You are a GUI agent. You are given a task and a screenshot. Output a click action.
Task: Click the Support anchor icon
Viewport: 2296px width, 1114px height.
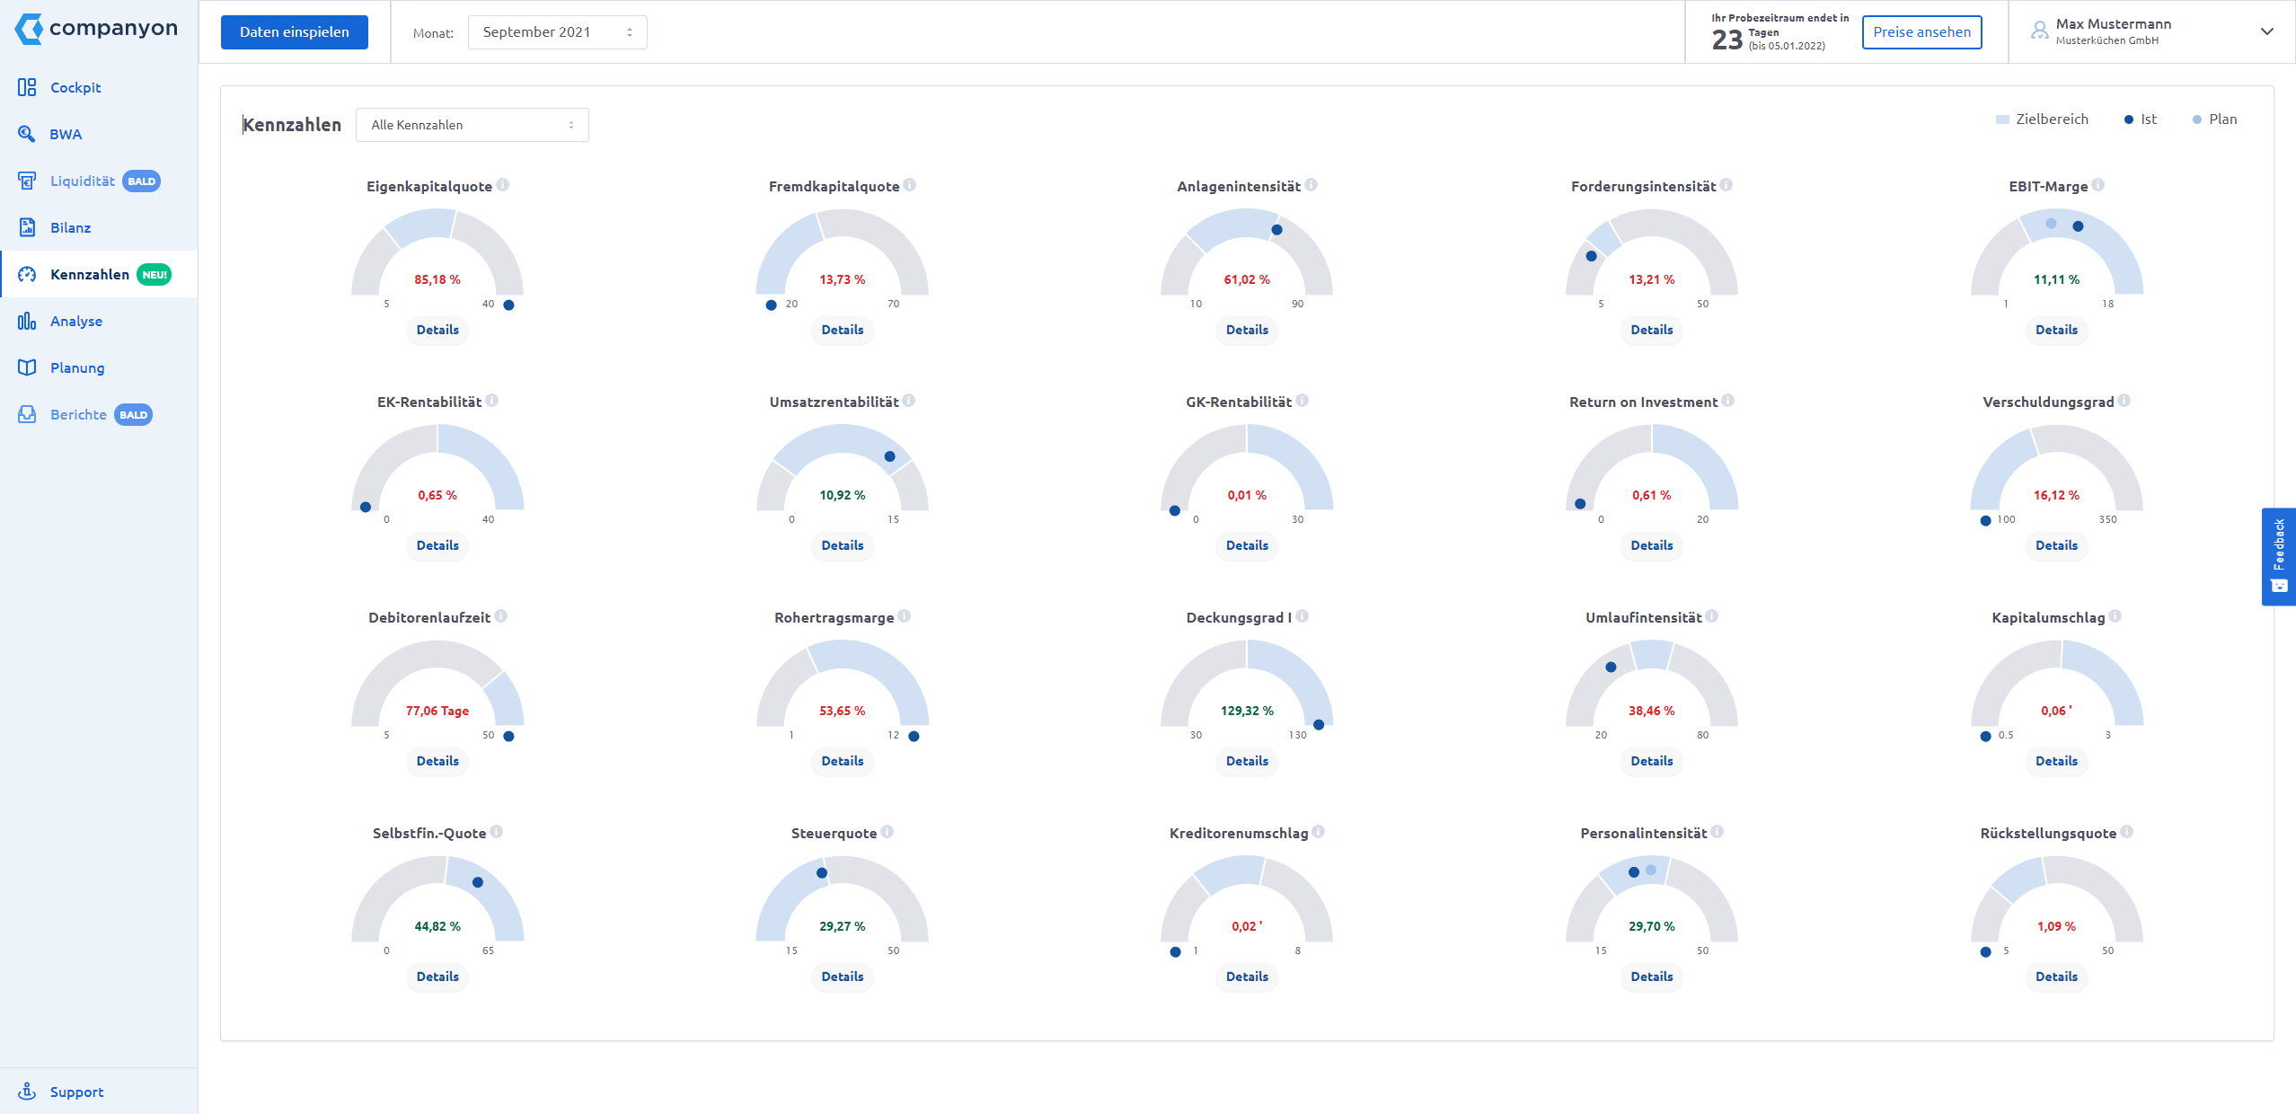click(x=27, y=1092)
